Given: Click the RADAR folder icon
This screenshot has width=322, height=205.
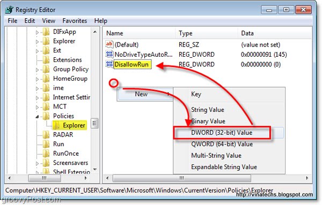Looking at the screenshot, I should (x=46, y=135).
